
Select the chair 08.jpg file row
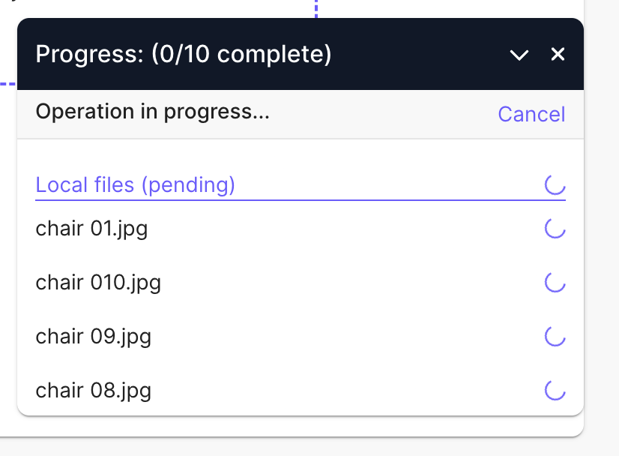[93, 390]
